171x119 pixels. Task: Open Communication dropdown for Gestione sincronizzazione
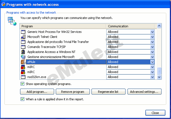pyautogui.click(x=152, y=57)
